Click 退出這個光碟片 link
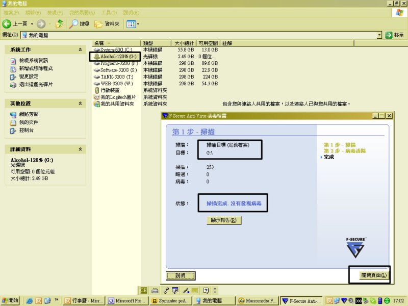This screenshot has height=306, width=408. 36,84
